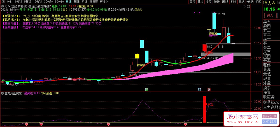The height and width of the screenshot is (127, 280).
Task: Toggle the right info panel icon
Action: click(x=248, y=7)
